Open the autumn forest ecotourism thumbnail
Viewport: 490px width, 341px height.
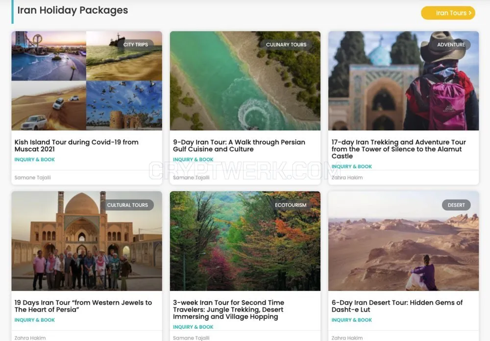coord(245,241)
